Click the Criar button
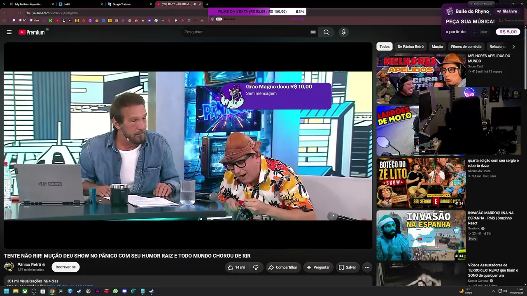 (480, 32)
